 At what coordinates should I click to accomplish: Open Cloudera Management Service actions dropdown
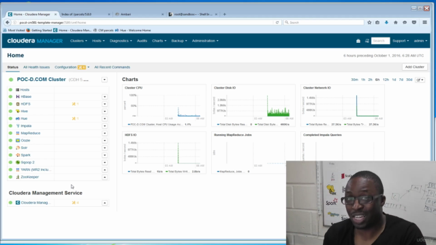(x=104, y=203)
